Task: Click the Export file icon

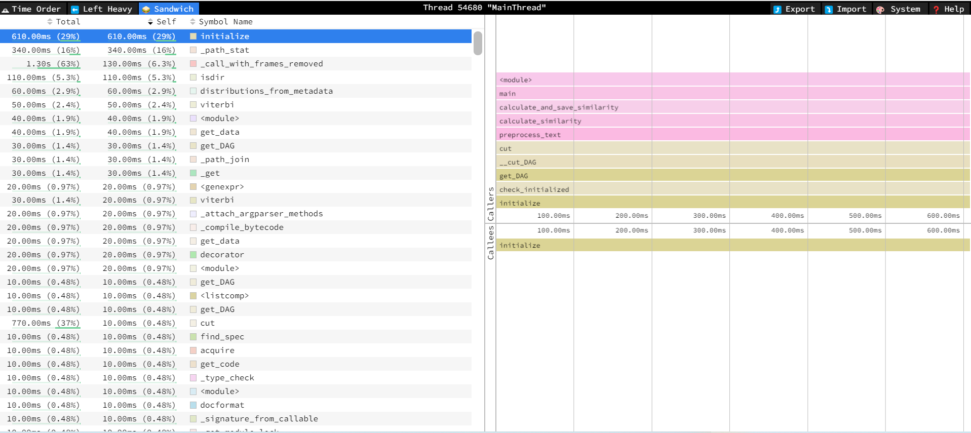Action: (x=777, y=9)
